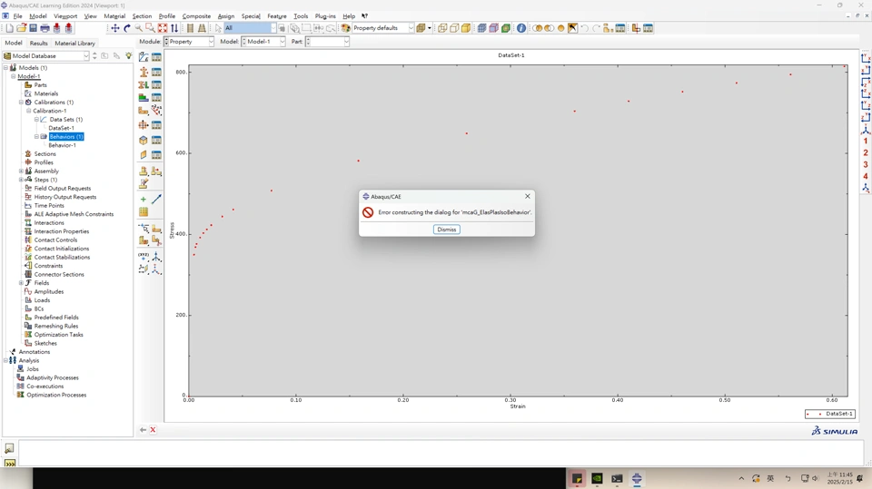Save the model database with floppy icon
The height and width of the screenshot is (489, 872).
coord(33,28)
